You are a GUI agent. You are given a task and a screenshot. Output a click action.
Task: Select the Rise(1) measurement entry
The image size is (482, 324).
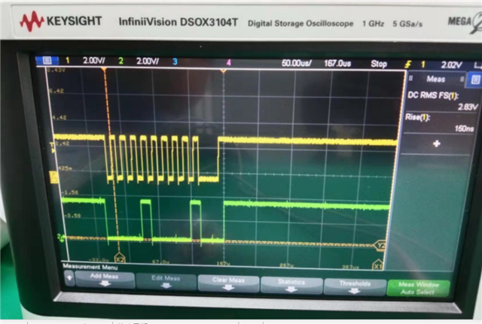point(440,123)
